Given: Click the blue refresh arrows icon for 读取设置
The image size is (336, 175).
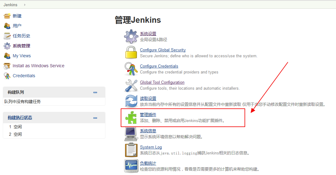Looking at the screenshot, I should pyautogui.click(x=131, y=101).
